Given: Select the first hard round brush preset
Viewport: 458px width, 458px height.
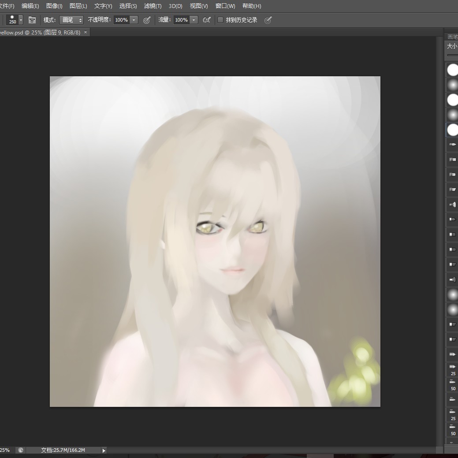Looking at the screenshot, I should click(452, 70).
